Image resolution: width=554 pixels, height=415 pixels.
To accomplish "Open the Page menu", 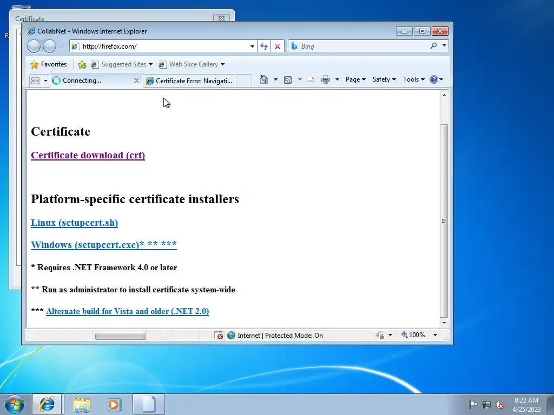I will tap(355, 79).
